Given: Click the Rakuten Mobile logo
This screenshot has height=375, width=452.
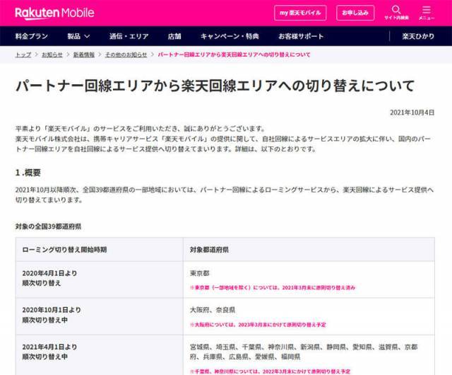Looking at the screenshot, I should pyautogui.click(x=54, y=13).
